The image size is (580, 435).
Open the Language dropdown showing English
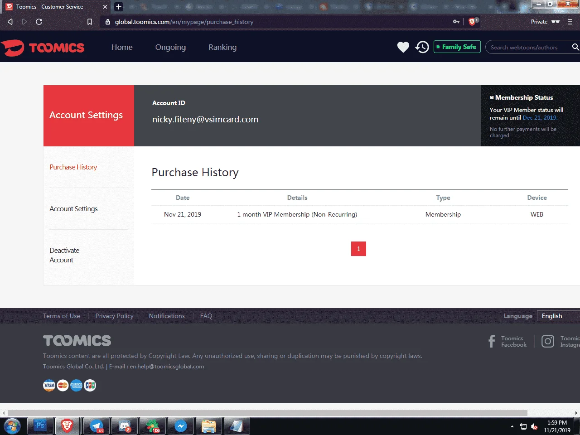(558, 316)
